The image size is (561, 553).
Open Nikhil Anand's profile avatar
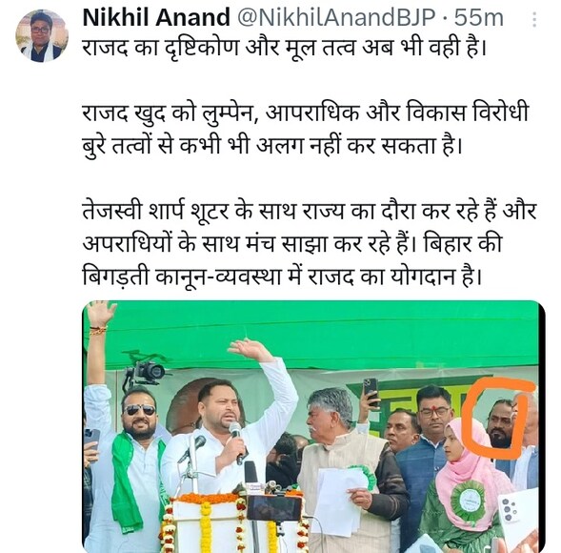(42, 36)
